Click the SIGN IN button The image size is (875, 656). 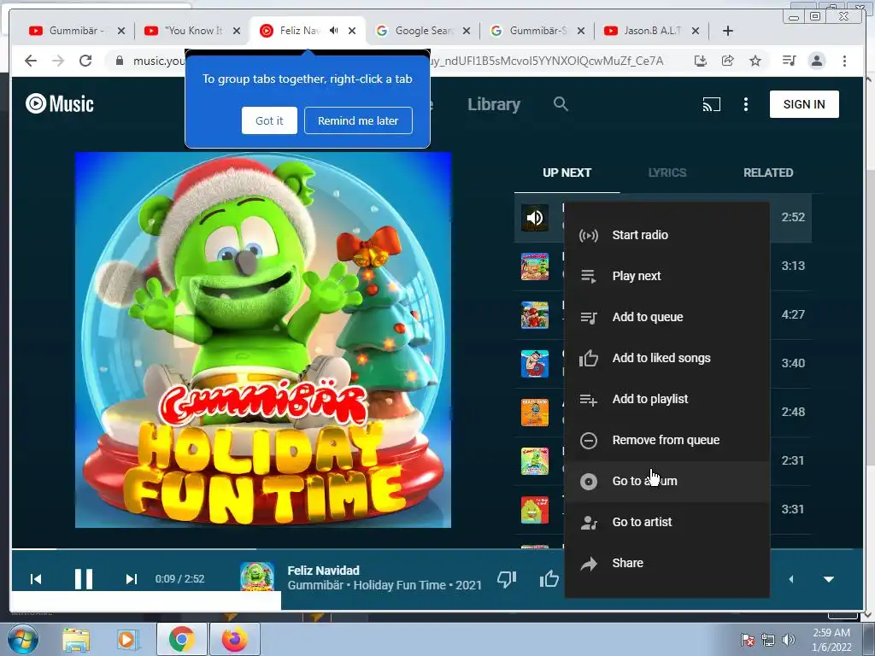[x=803, y=104]
